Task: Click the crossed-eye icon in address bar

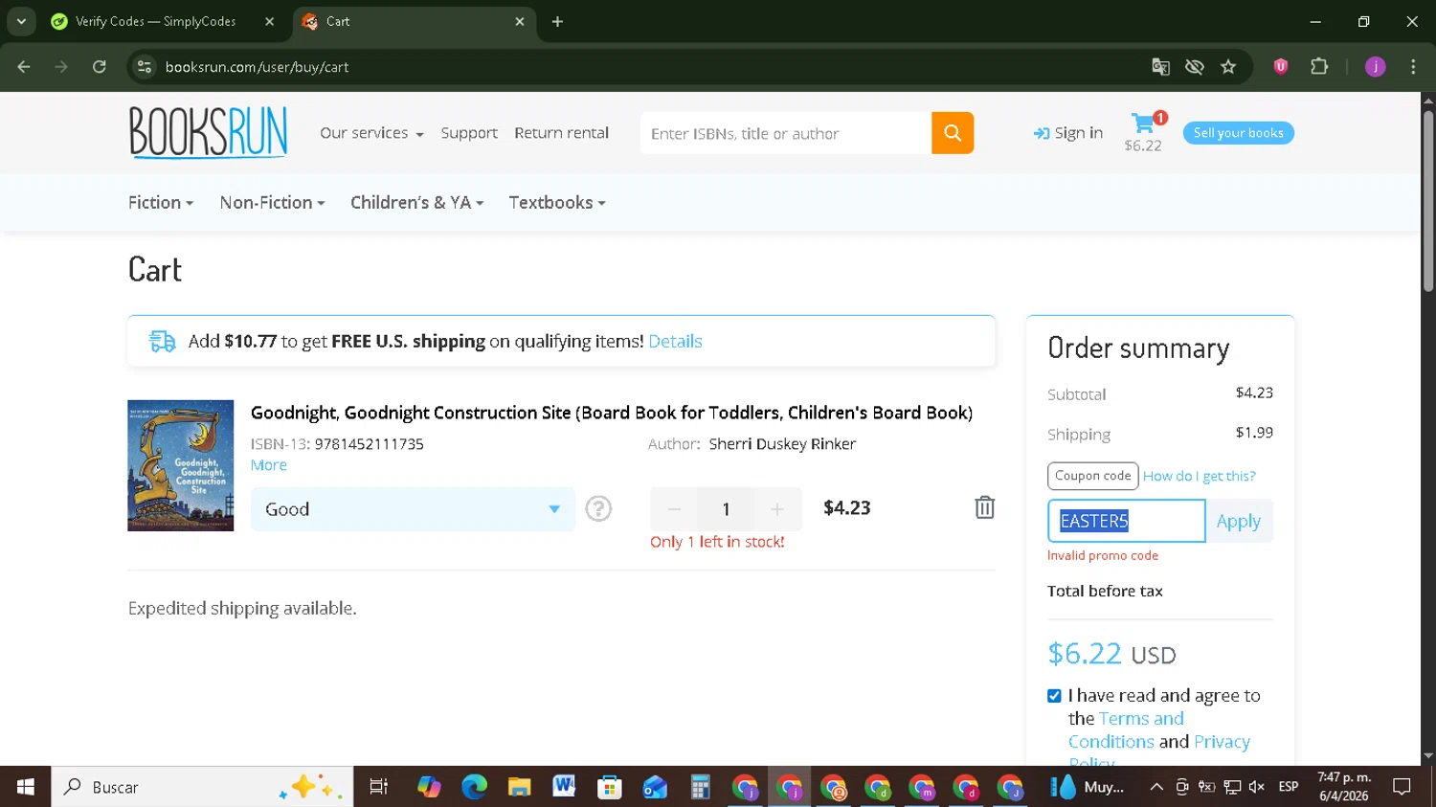Action: tap(1194, 67)
